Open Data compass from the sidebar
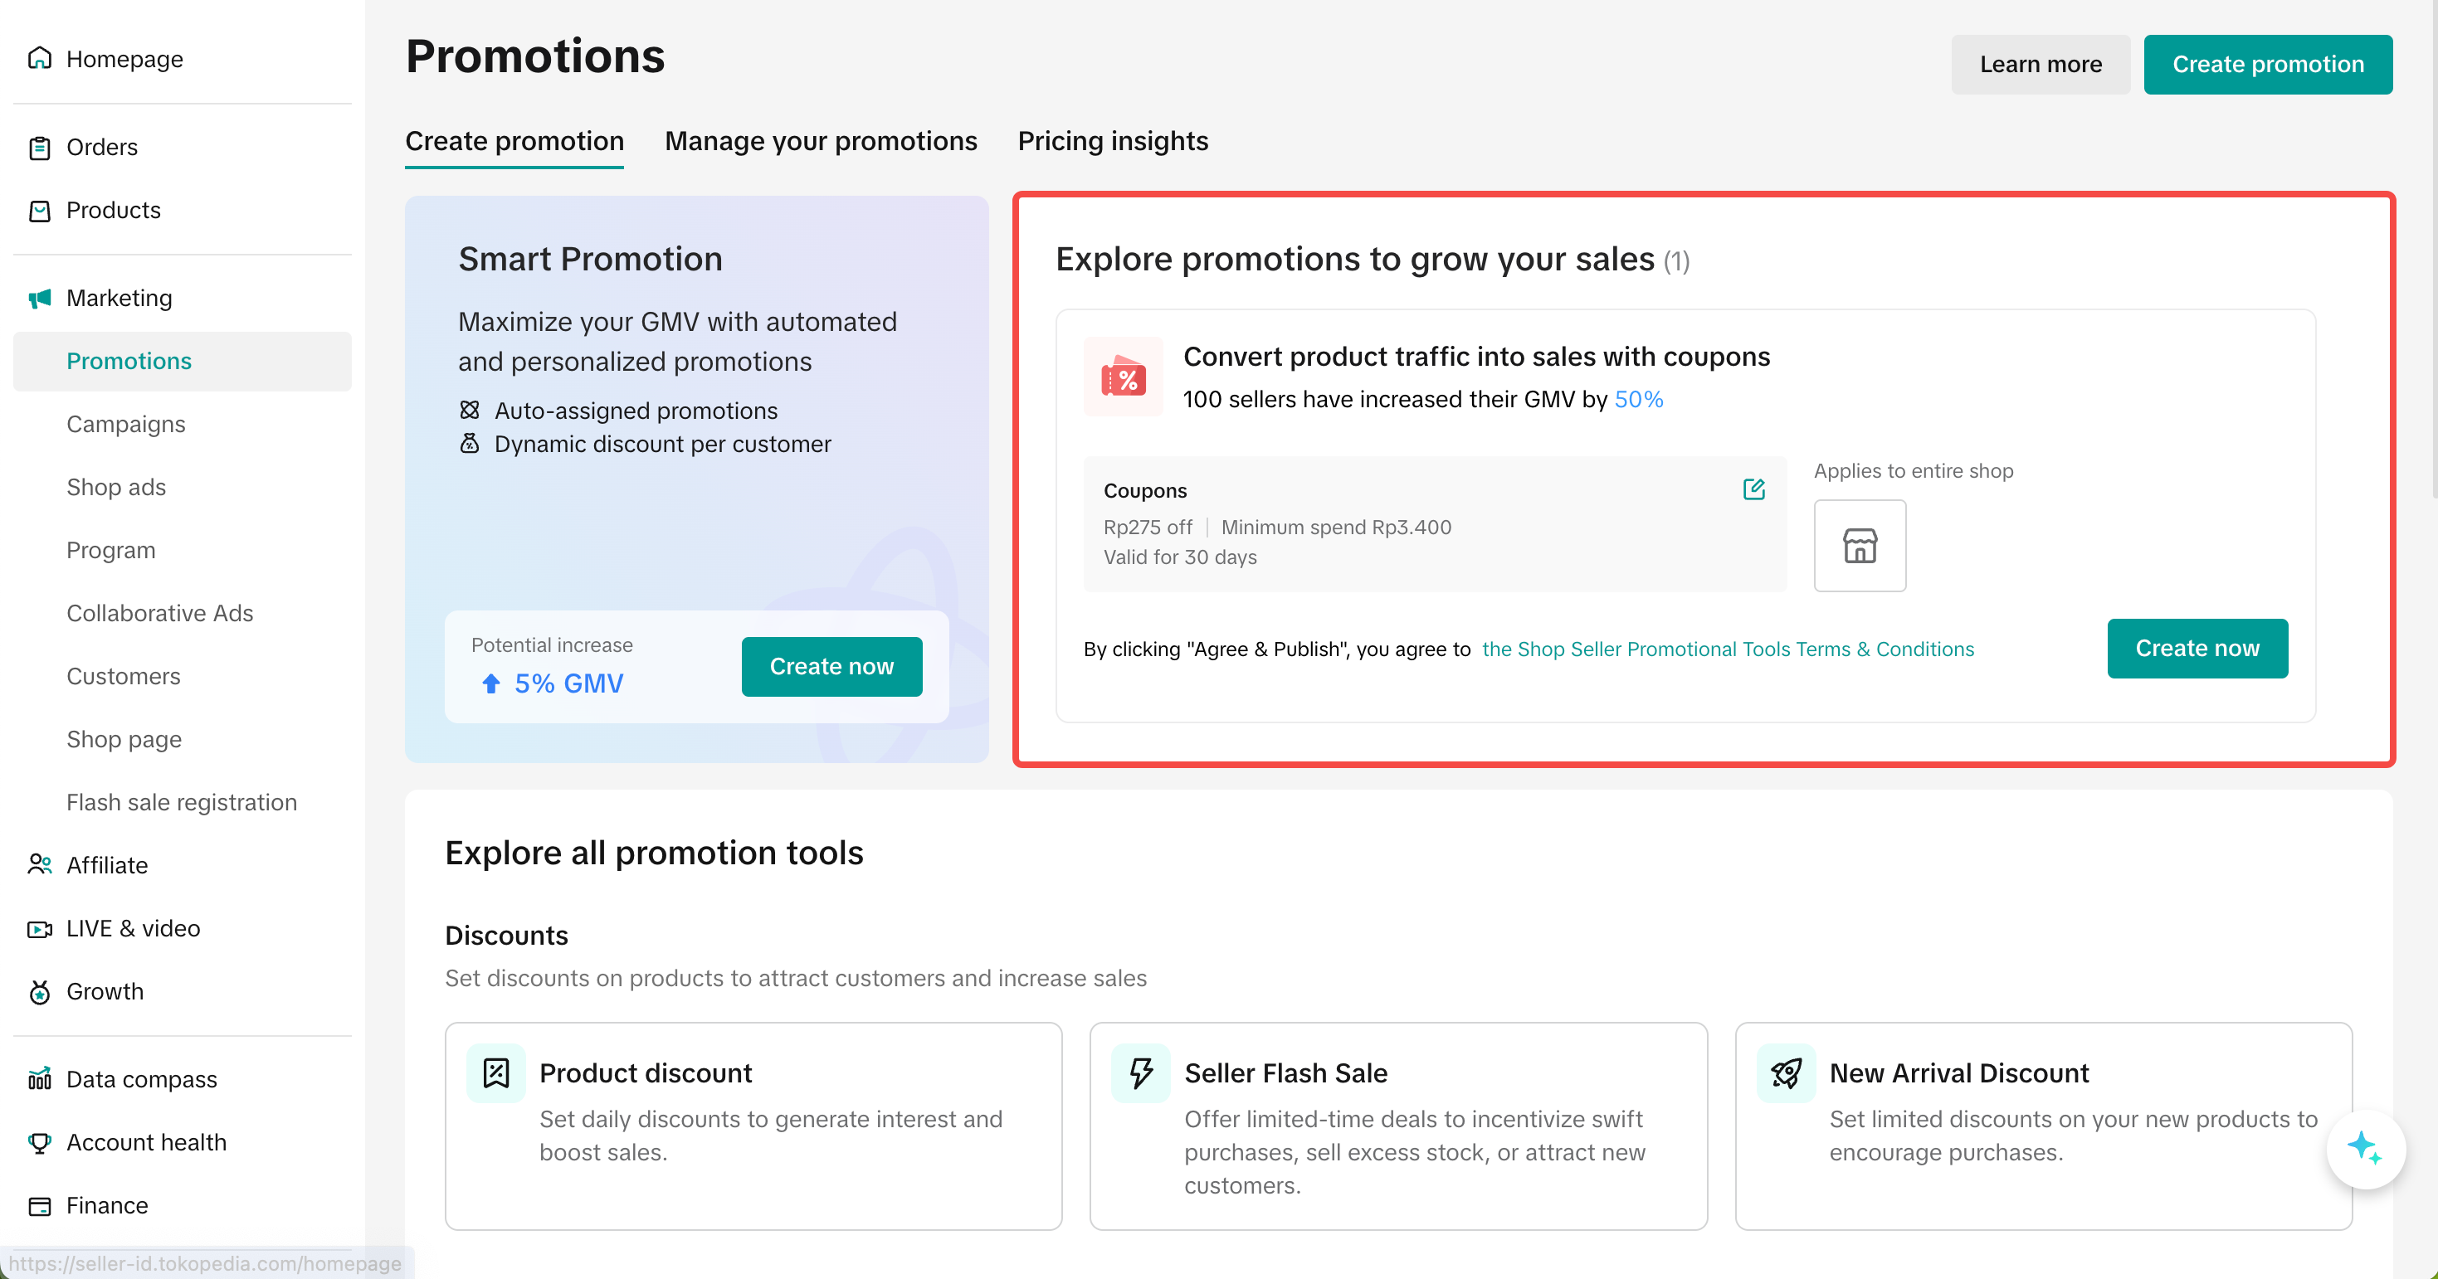 tap(141, 1079)
